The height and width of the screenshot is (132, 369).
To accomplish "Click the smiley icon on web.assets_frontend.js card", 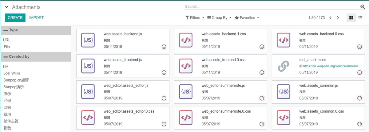I will [164, 73].
